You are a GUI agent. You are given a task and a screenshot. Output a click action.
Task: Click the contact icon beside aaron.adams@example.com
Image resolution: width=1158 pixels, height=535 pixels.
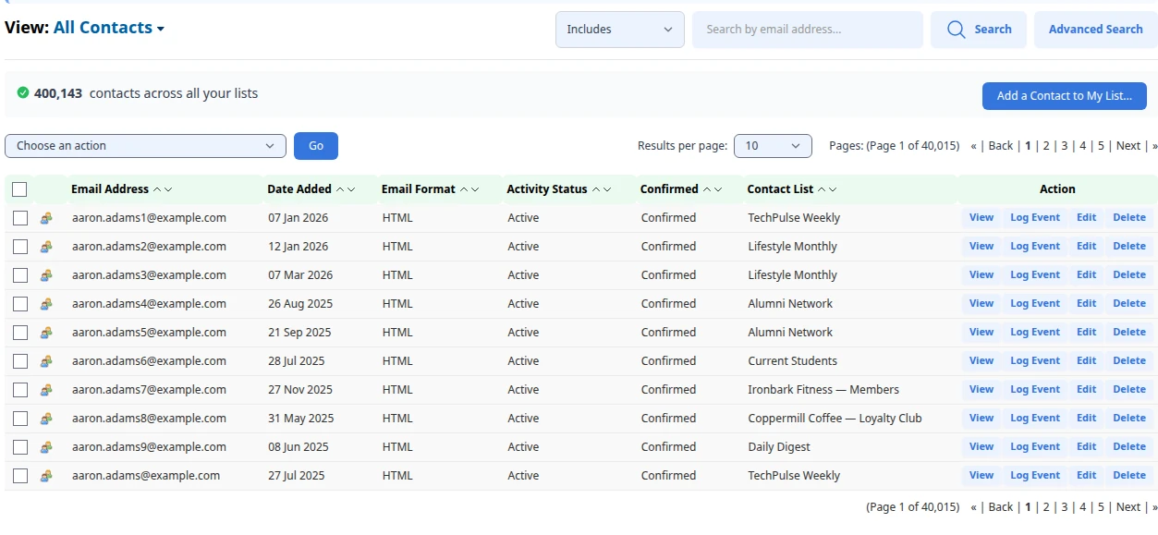click(x=46, y=476)
